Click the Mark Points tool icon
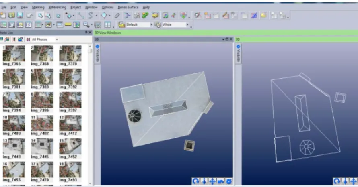 point(68,16)
